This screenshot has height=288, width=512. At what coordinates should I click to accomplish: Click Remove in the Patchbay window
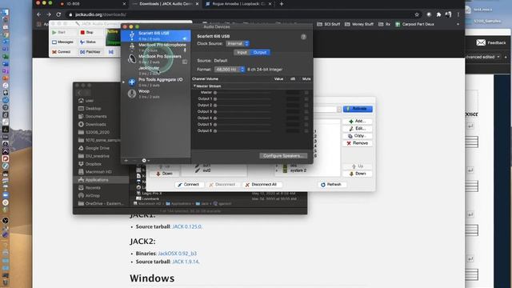[x=358, y=143]
